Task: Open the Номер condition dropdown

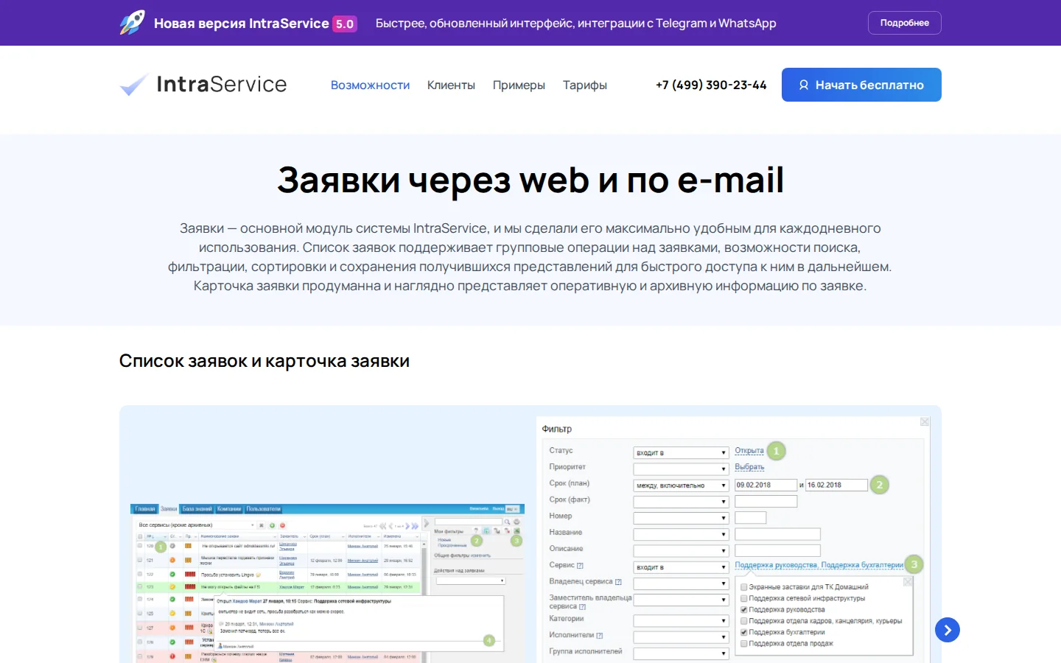Action: pos(682,518)
